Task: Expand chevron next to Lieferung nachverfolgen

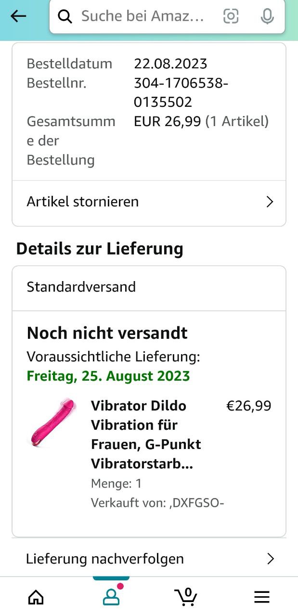Action: [270, 559]
